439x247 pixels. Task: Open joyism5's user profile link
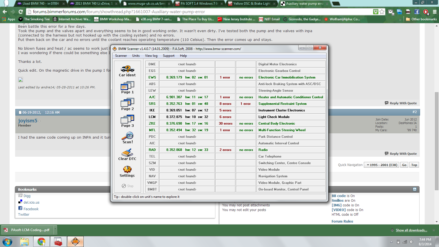click(28, 121)
